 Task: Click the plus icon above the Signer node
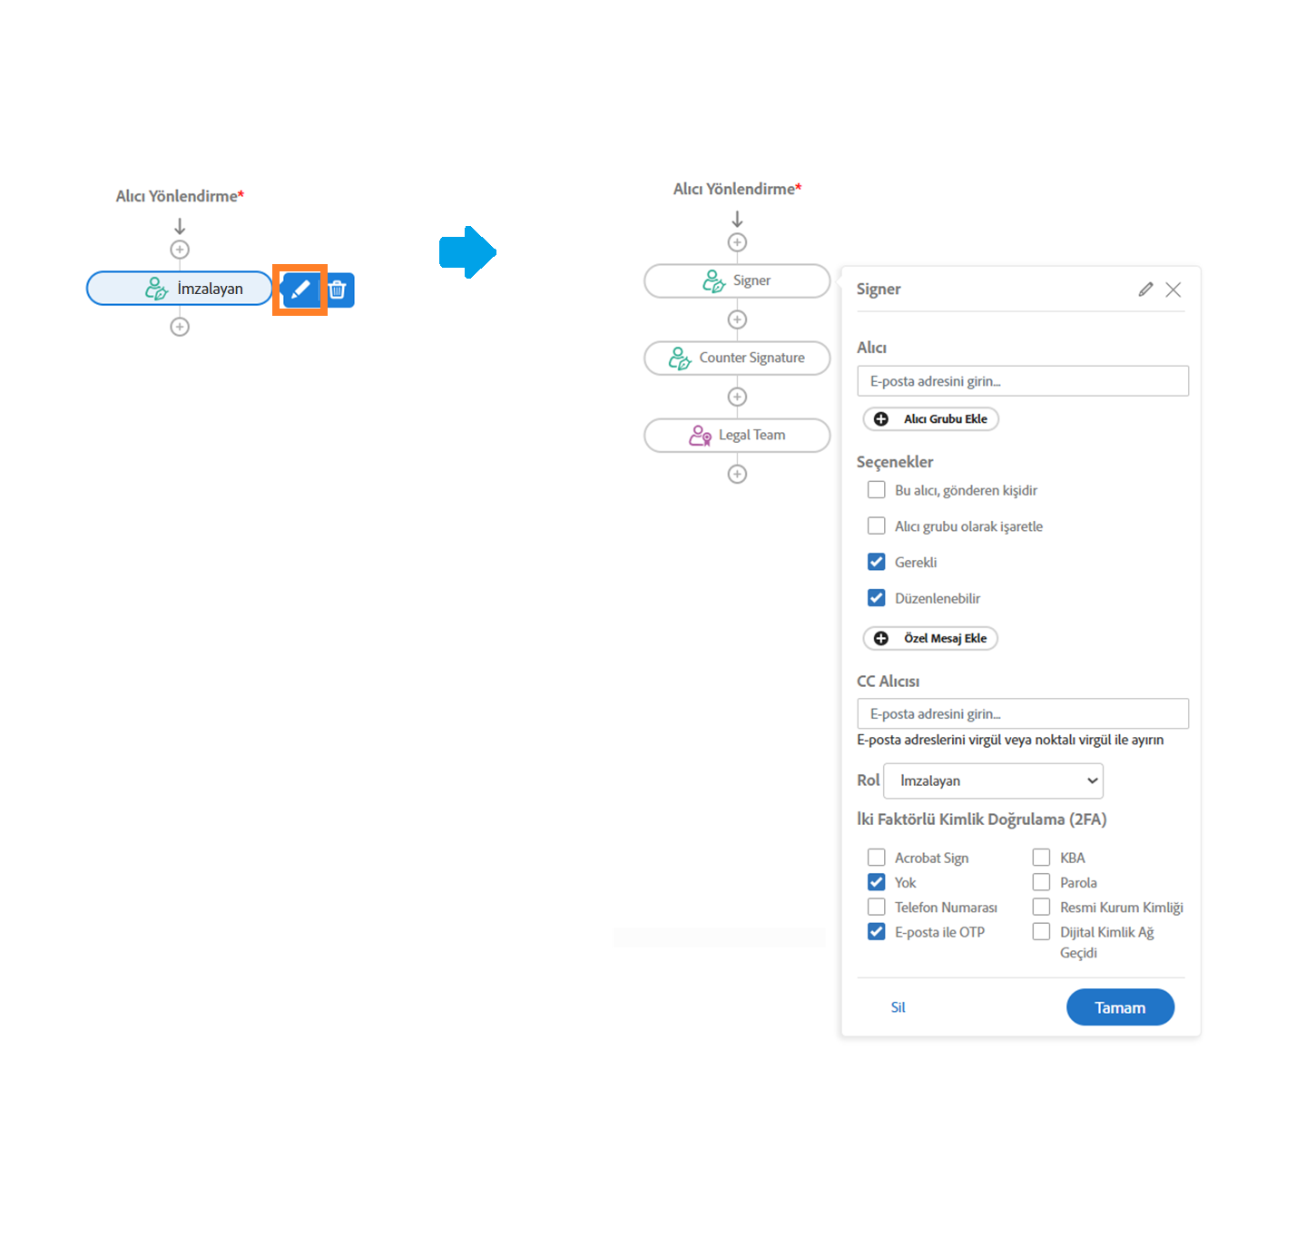click(x=737, y=242)
